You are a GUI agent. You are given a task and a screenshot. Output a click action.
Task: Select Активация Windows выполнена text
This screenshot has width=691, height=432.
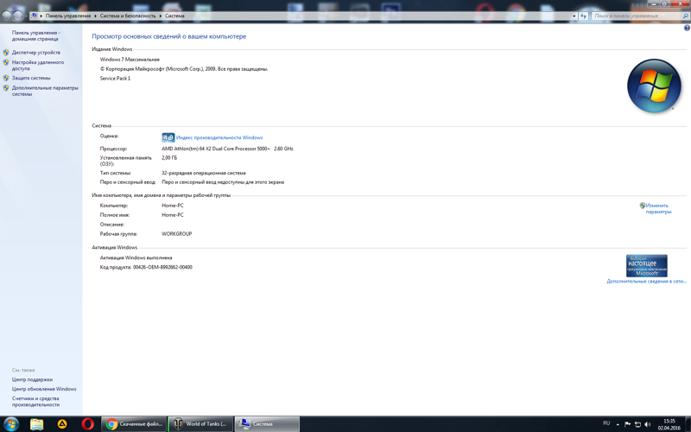[x=136, y=257]
